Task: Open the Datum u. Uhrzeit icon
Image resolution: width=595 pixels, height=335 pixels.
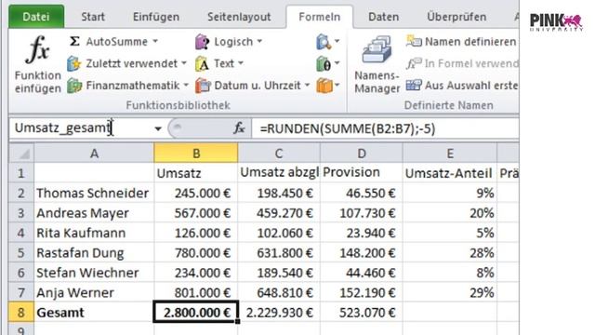Action: [x=203, y=86]
